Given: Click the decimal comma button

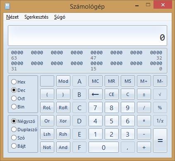Looking at the screenshot, I should [128, 147].
